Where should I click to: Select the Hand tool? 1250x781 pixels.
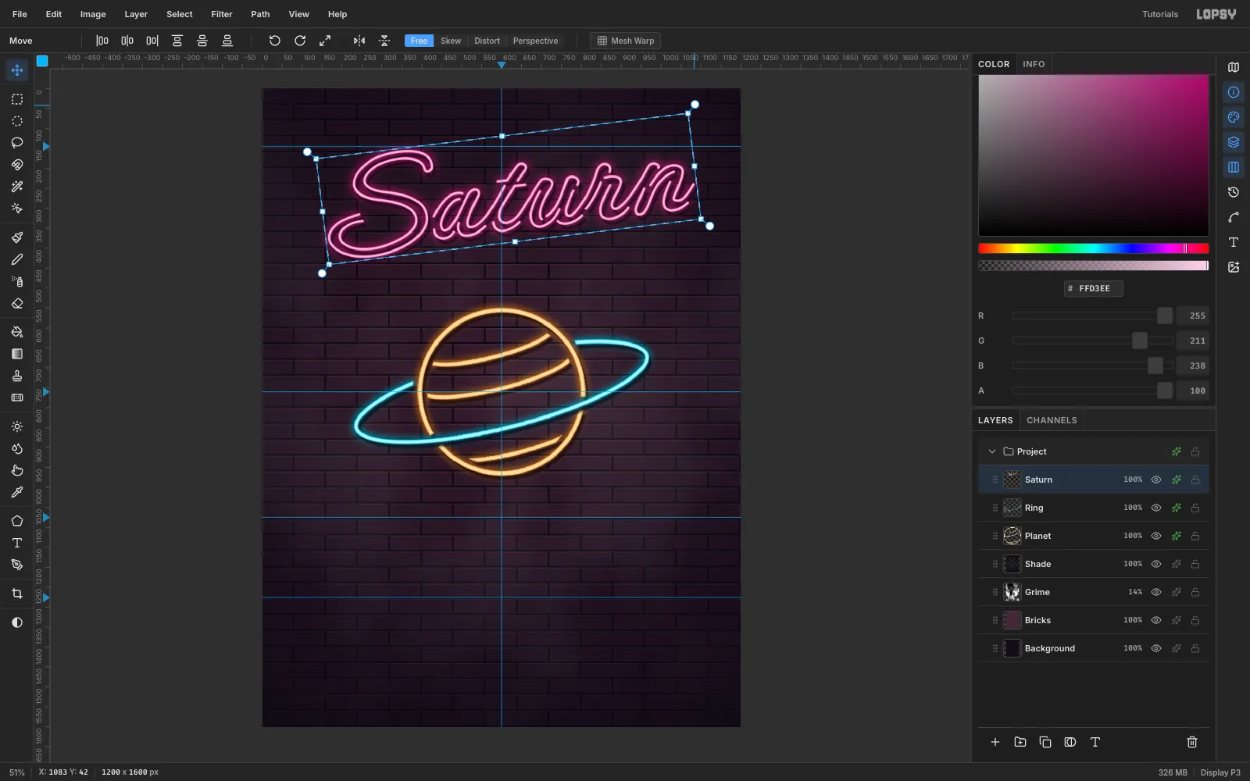coord(17,470)
